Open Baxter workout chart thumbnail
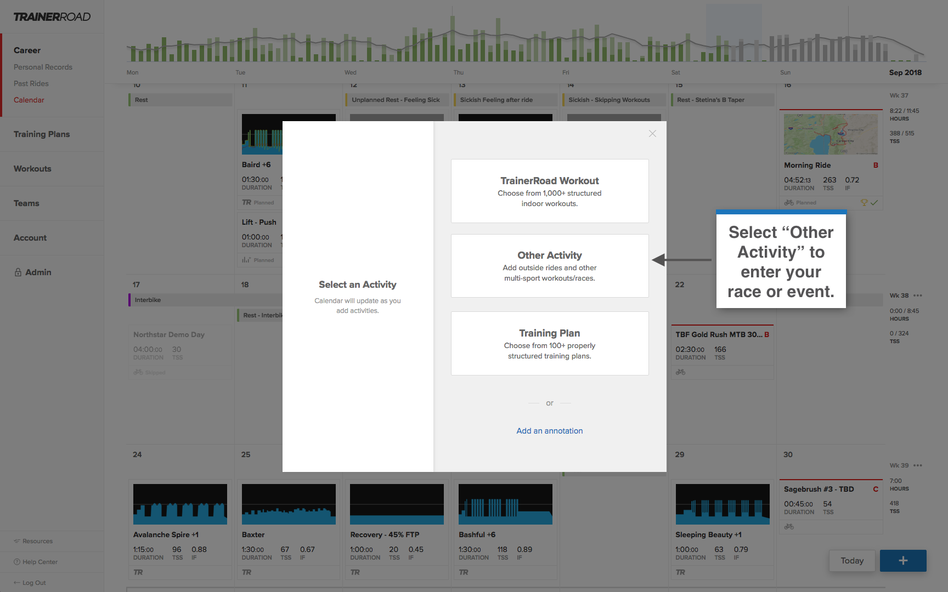948x592 pixels. point(289,504)
